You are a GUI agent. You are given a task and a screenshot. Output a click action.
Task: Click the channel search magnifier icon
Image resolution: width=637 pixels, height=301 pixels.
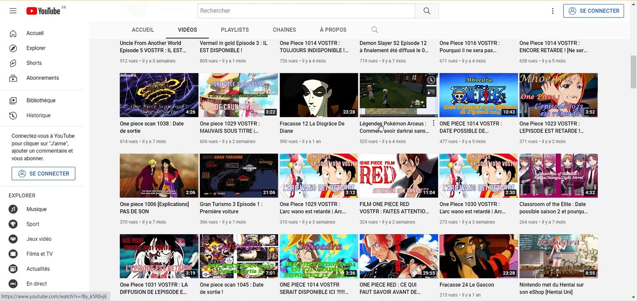coord(375,30)
